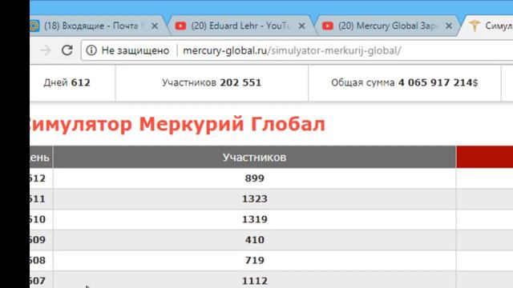Screen dimensions: 513x288
Task: Switch to the 'Eduard Lehr - YouTube' tab
Action: (240, 26)
